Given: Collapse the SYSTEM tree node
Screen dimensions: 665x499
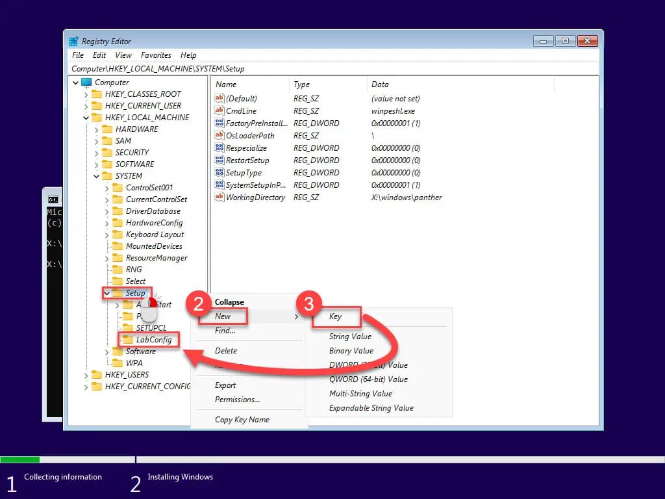Looking at the screenshot, I should click(x=97, y=176).
